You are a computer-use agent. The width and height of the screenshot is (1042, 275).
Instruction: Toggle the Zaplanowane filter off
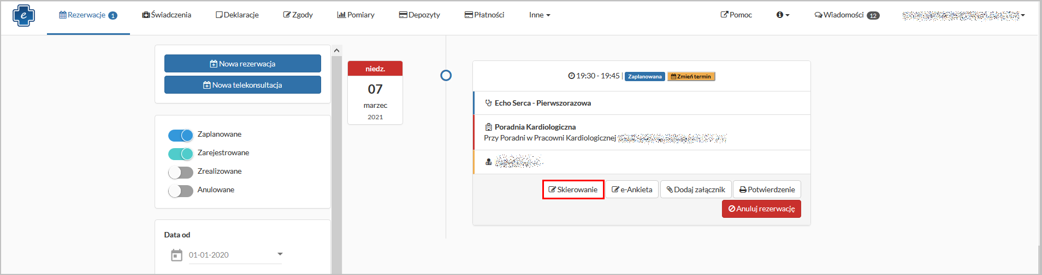click(x=181, y=135)
